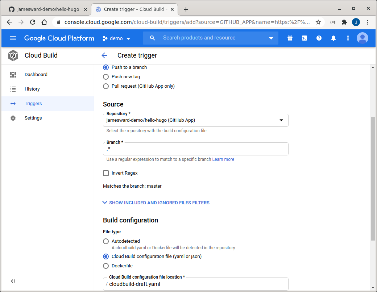Click the Branch regex input field
This screenshot has width=377, height=292.
(x=196, y=149)
